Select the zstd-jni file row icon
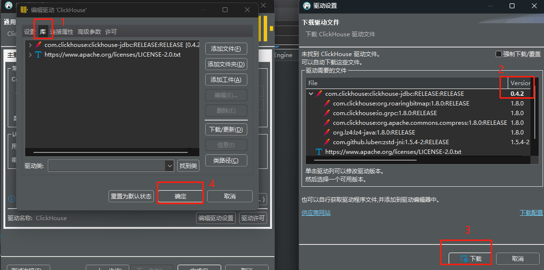 click(x=327, y=142)
